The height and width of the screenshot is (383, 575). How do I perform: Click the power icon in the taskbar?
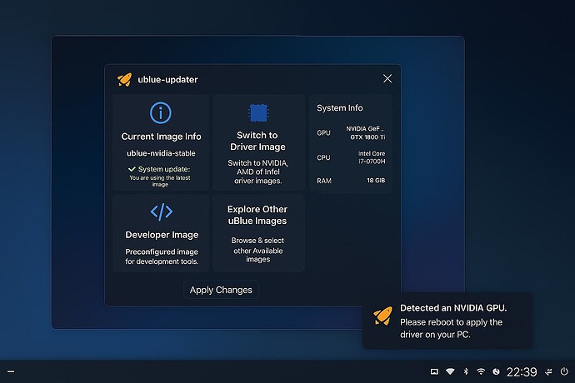[x=564, y=371]
